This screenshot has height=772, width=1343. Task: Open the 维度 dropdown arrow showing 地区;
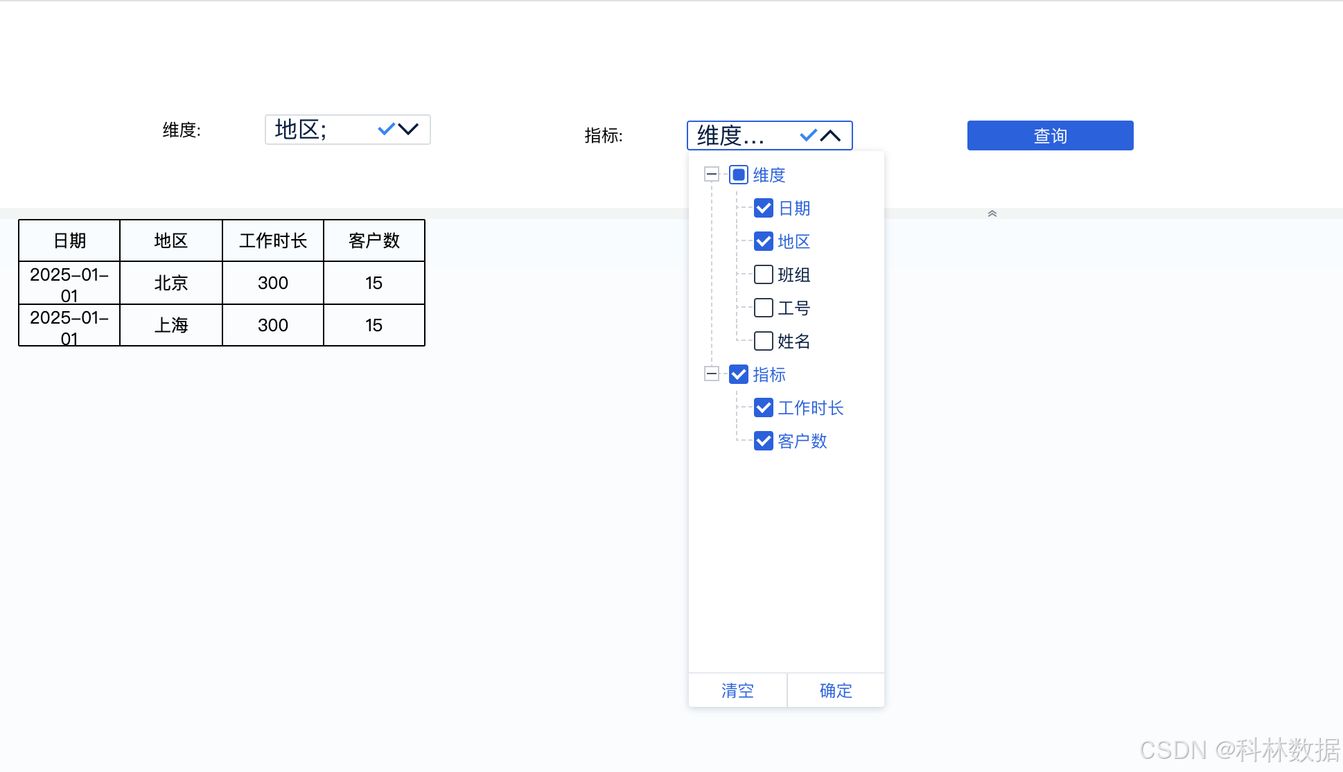pos(409,130)
